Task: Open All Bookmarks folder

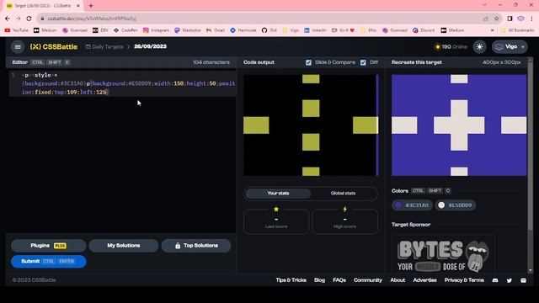Action: pos(517,30)
